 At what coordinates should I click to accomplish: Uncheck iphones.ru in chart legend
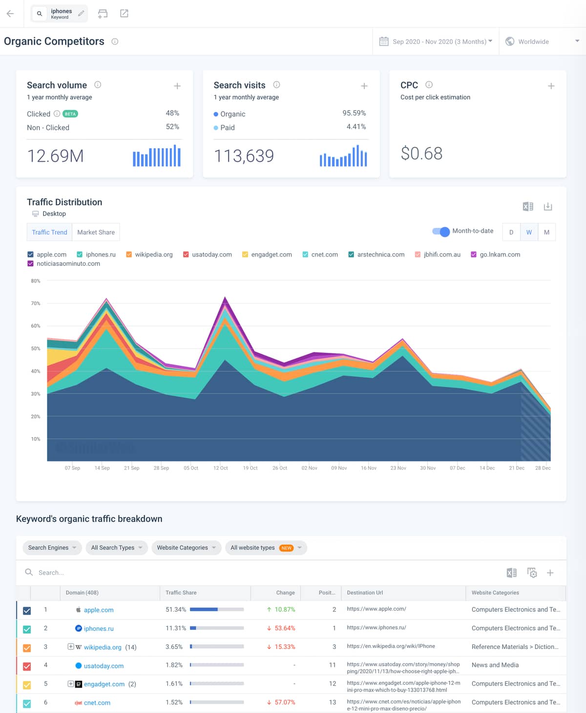[80, 255]
